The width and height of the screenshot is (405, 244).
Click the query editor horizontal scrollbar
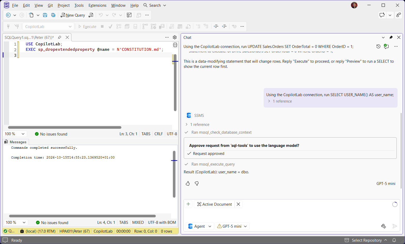(x=65, y=127)
